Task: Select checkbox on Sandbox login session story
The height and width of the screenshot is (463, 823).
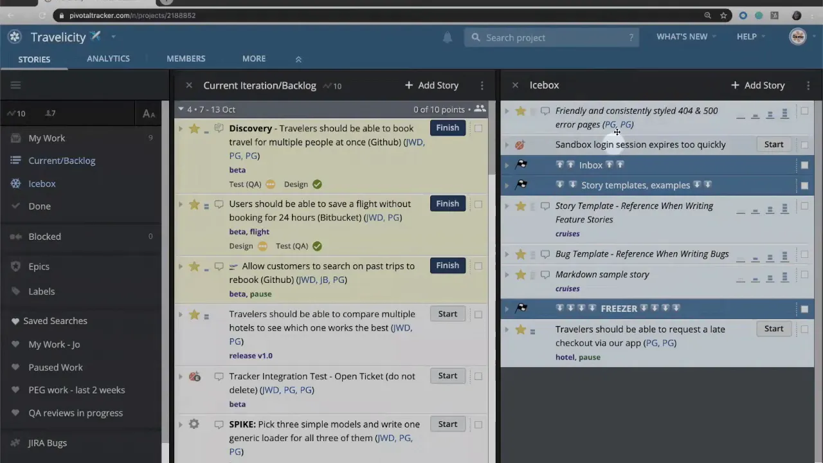Action: point(804,144)
